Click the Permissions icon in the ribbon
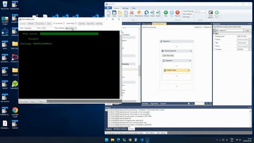The image size is (254, 143). (x=139, y=13)
